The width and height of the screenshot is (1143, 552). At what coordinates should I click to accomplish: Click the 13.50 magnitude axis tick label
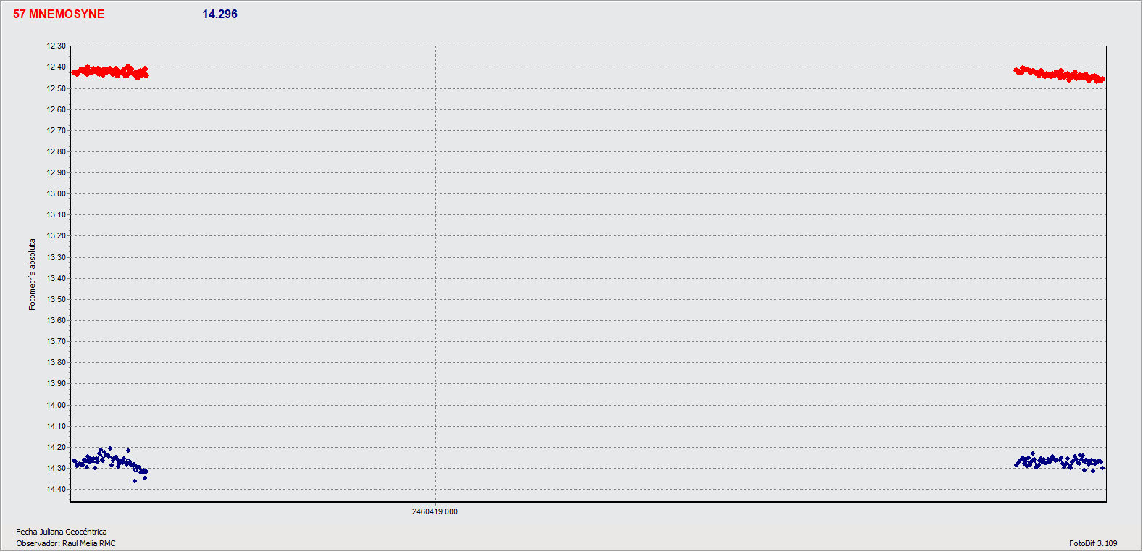click(56, 300)
